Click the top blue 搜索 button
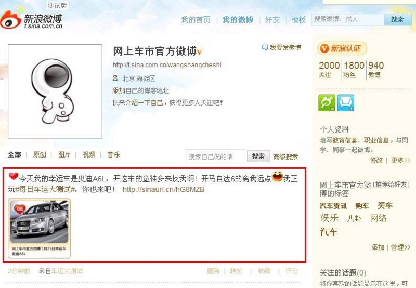Image resolution: width=416 pixels, height=288 pixels. (x=397, y=19)
